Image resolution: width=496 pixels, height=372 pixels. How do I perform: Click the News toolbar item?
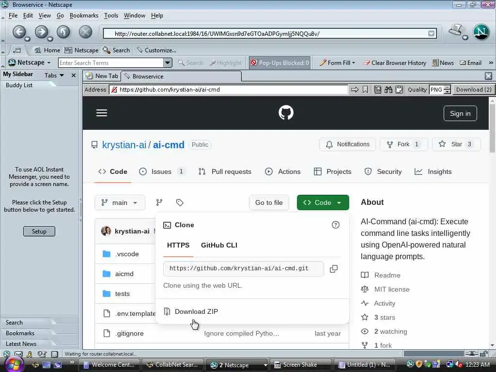click(x=443, y=62)
